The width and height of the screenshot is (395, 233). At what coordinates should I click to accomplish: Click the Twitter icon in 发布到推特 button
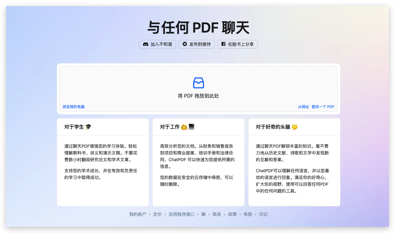[184, 44]
